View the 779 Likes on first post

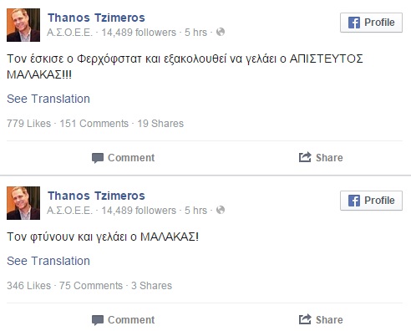coord(29,124)
